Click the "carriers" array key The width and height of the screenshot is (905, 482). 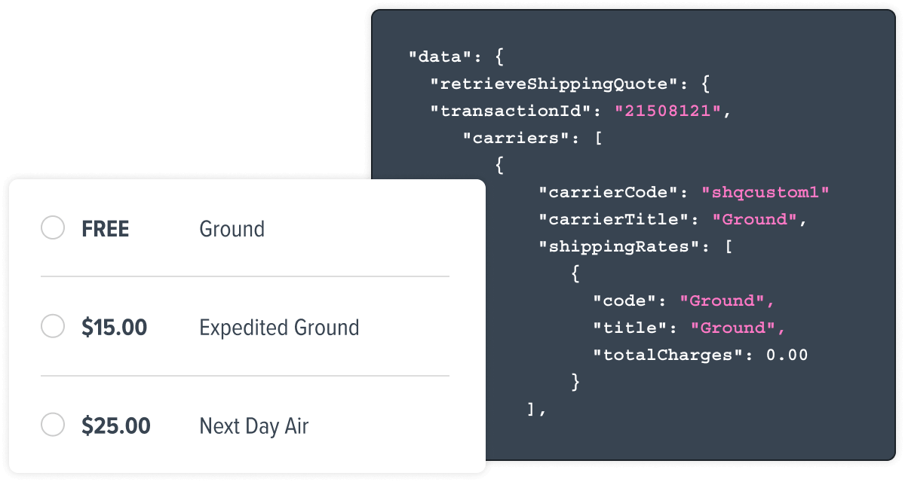click(516, 138)
